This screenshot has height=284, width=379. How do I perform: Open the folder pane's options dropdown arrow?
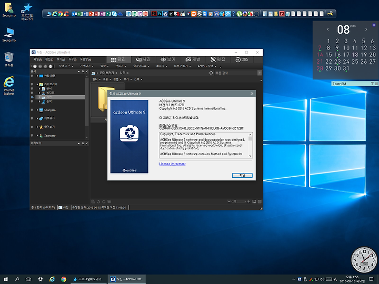click(x=78, y=72)
